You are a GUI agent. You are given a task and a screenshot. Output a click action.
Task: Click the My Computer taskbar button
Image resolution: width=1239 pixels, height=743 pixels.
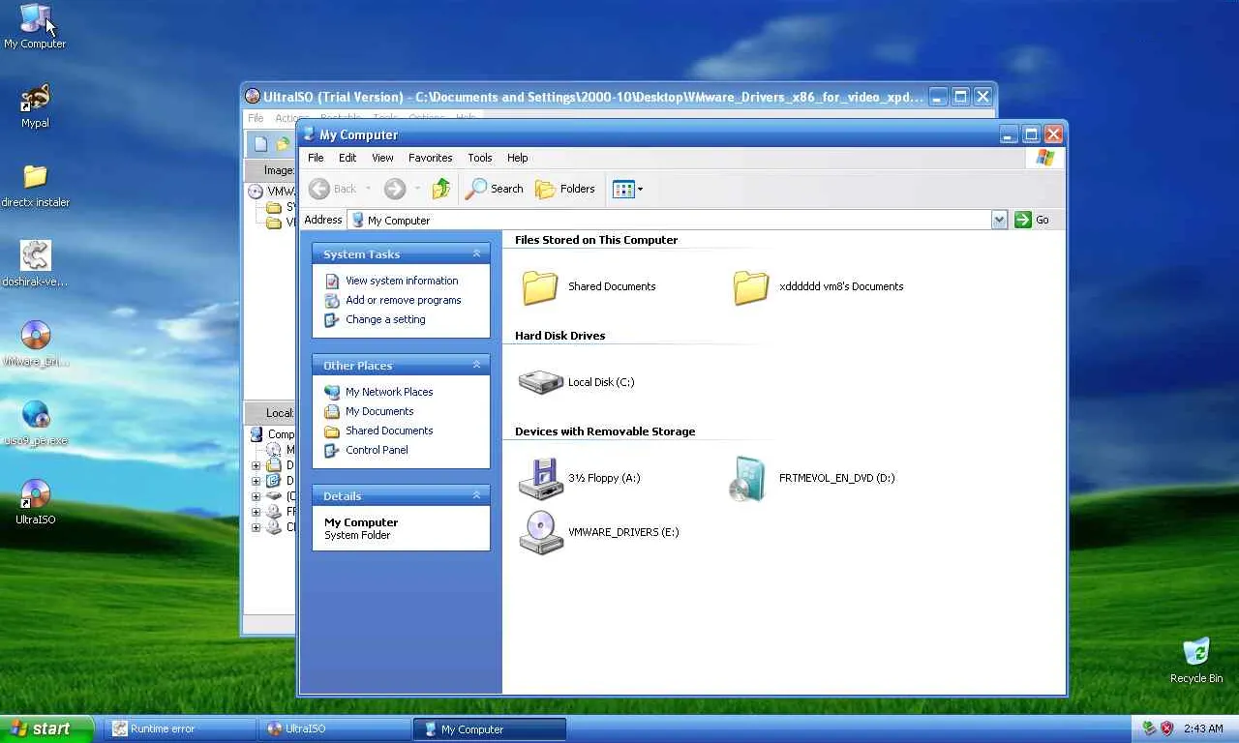[491, 728]
